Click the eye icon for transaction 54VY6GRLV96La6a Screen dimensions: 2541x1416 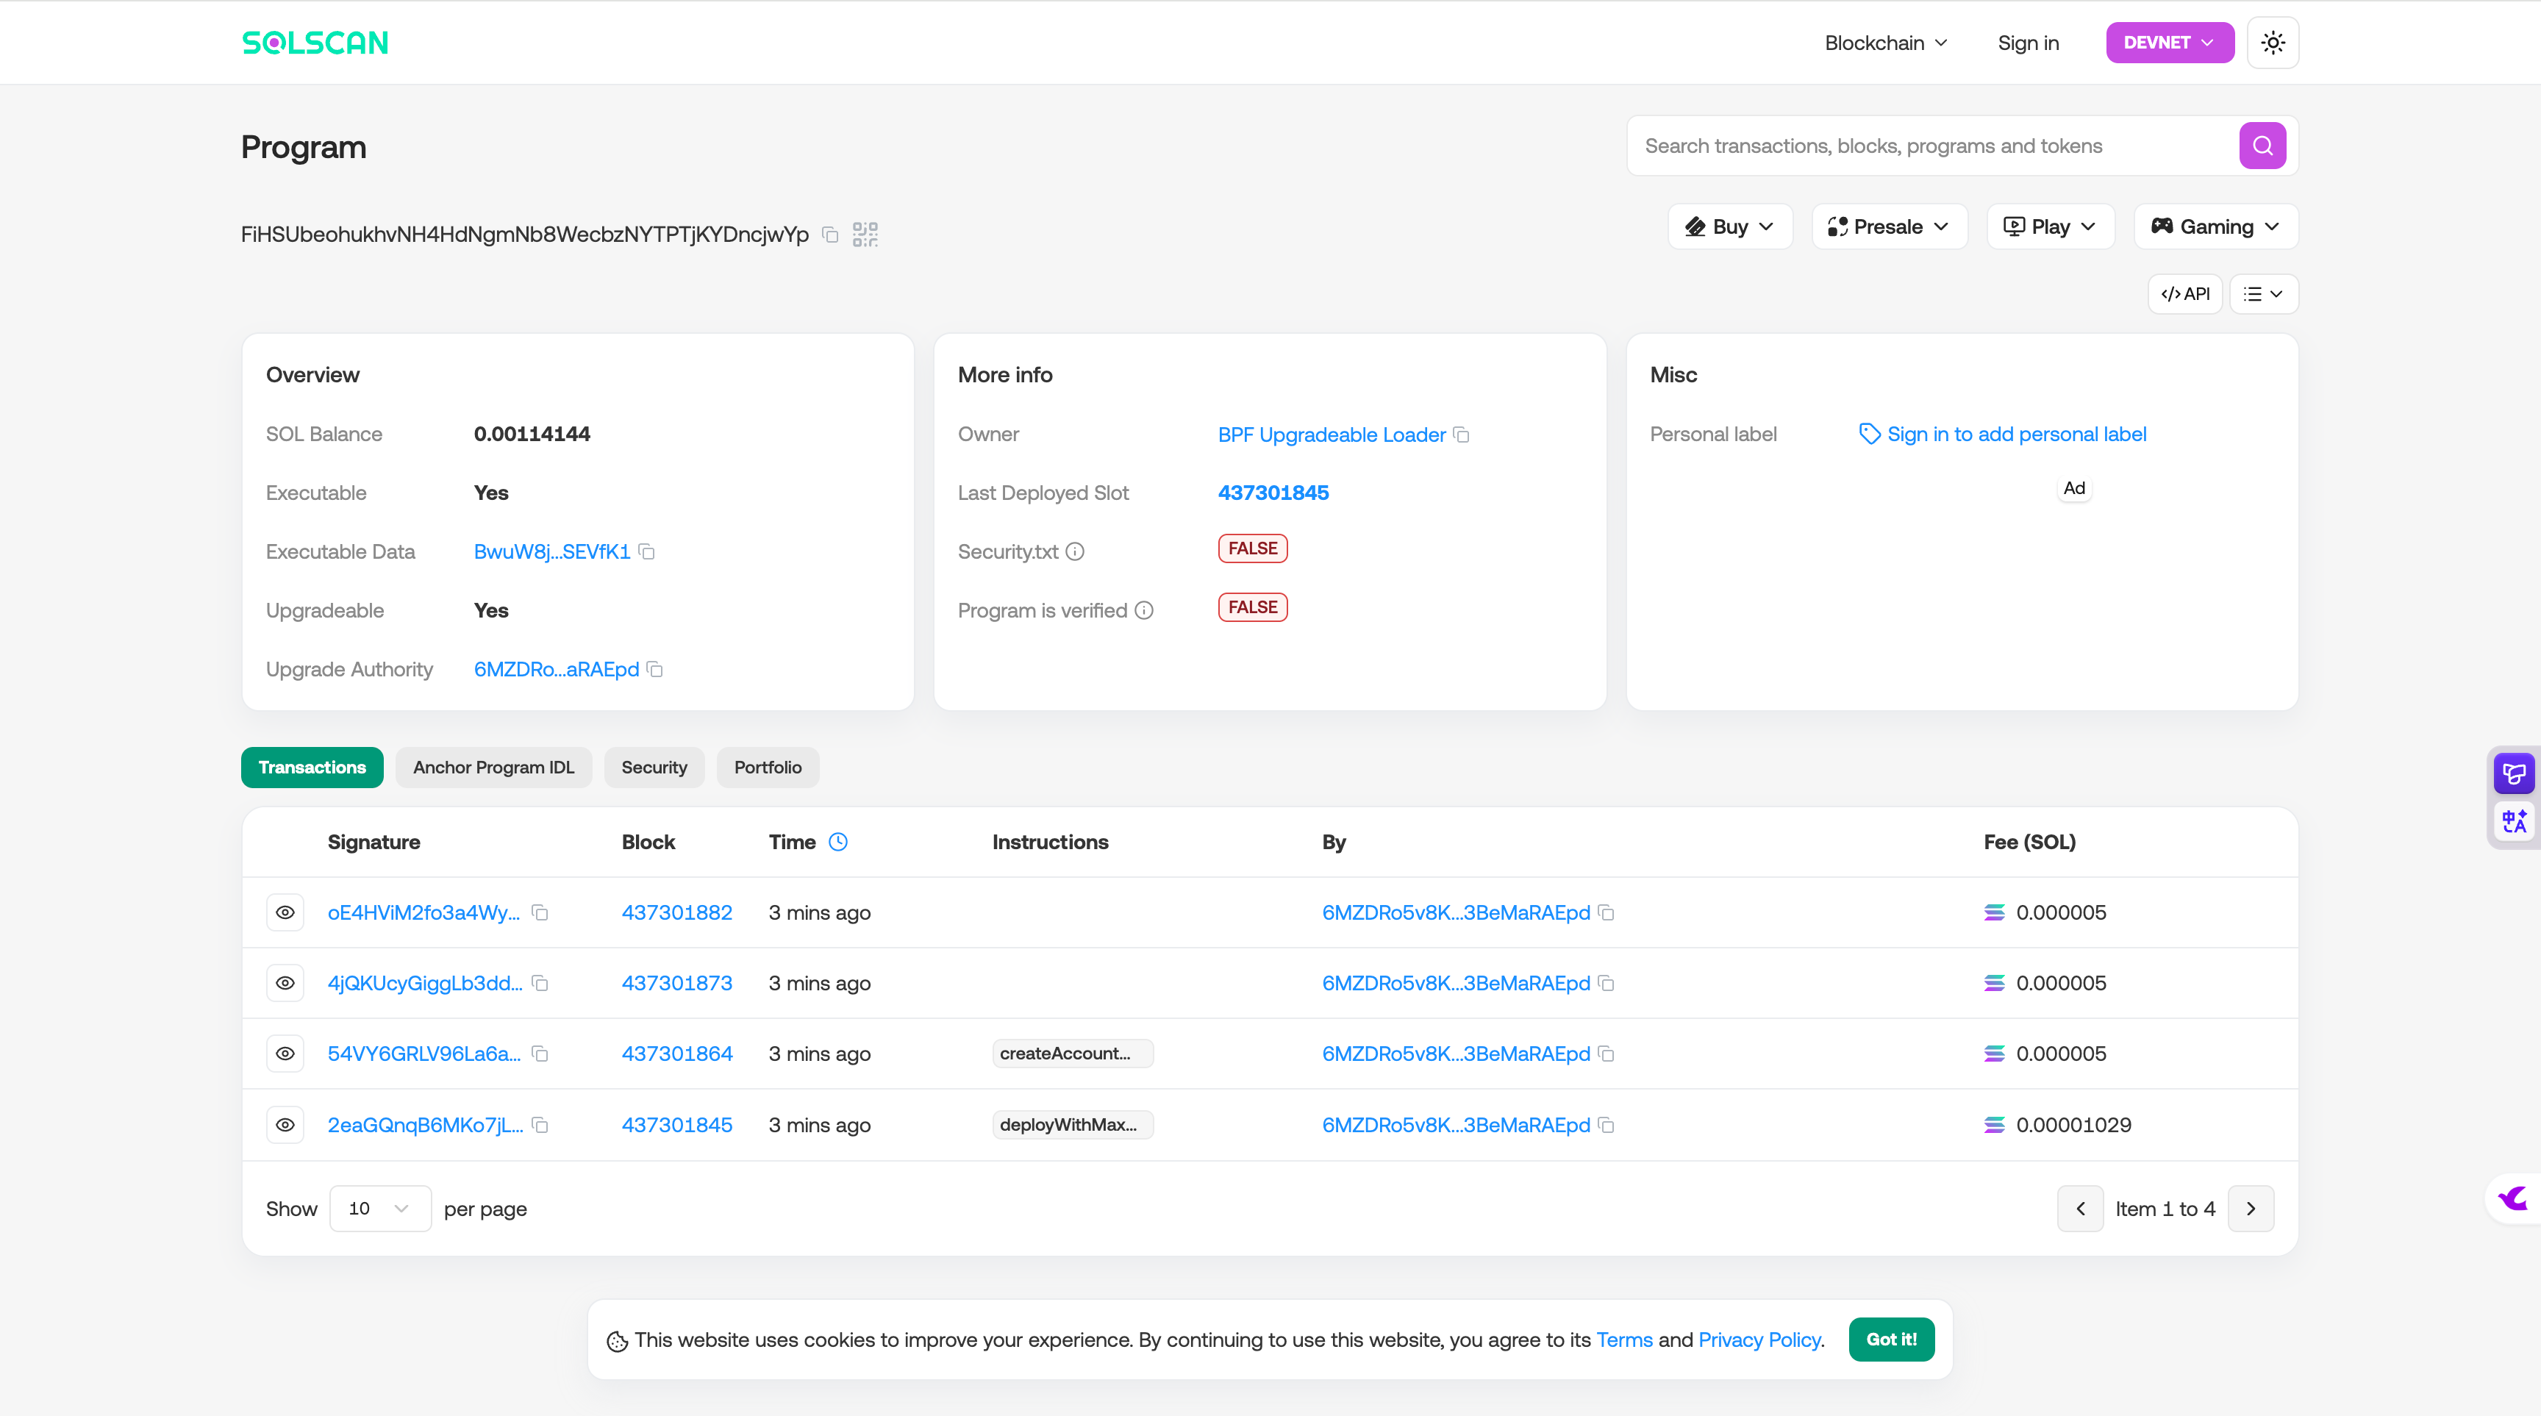tap(285, 1054)
